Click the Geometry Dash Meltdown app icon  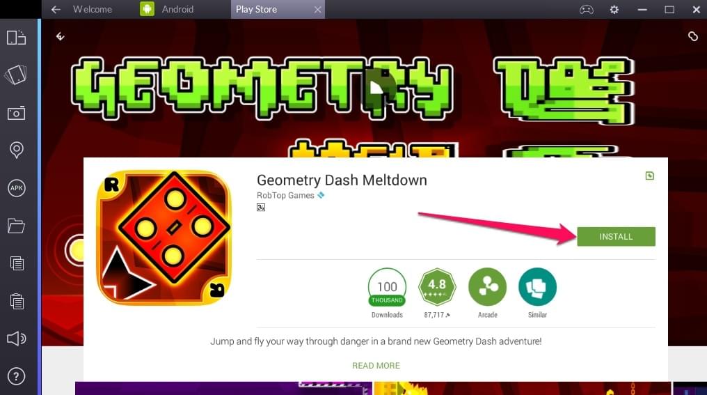pos(164,237)
